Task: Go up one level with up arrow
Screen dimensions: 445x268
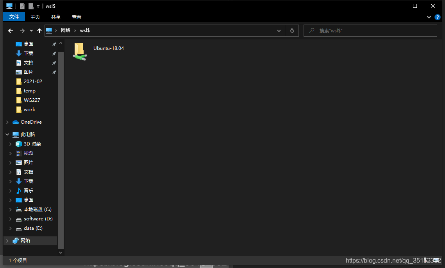Action: click(x=39, y=30)
